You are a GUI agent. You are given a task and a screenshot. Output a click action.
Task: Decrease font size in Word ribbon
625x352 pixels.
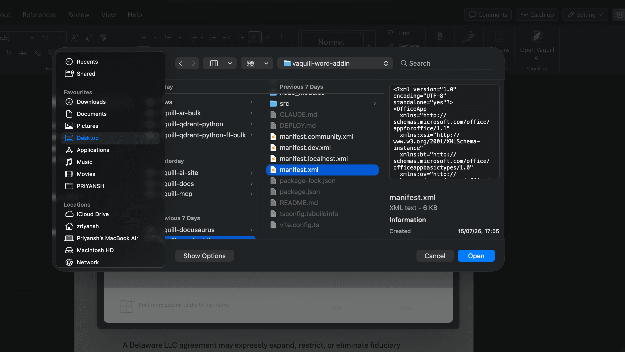click(x=88, y=38)
